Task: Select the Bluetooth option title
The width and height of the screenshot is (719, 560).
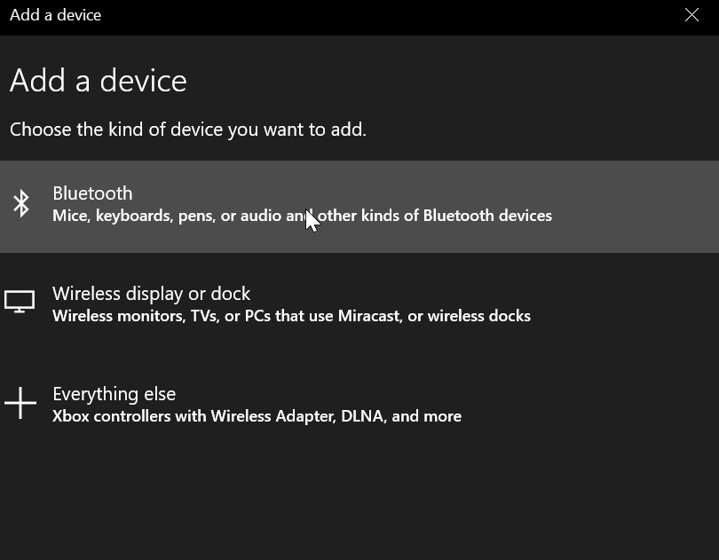Action: tap(92, 193)
